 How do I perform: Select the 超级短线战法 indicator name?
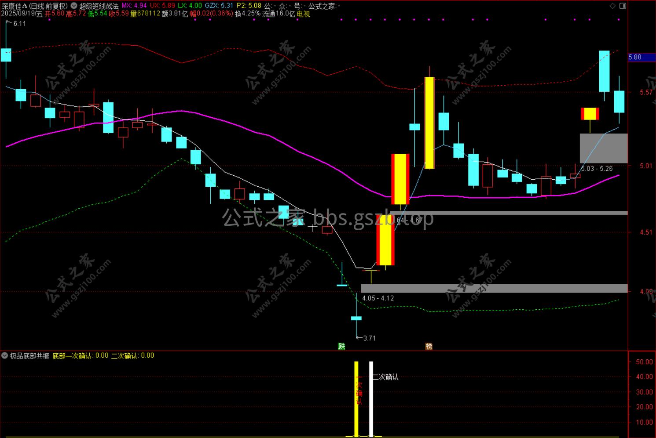pyautogui.click(x=99, y=6)
